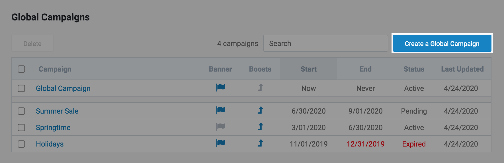Click the boost arrow icon for Holidays
This screenshot has width=504, height=163.
coord(260,143)
